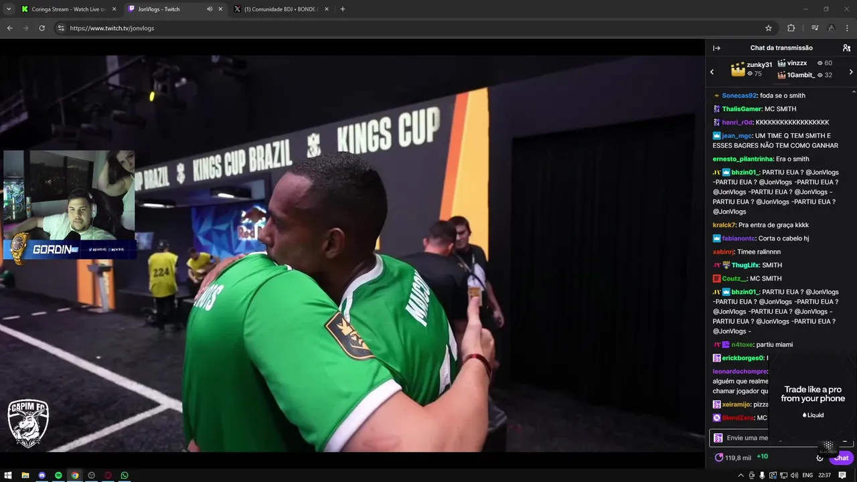This screenshot has width=857, height=482.
Task: Click henri_r0d username in chat
Action: [x=737, y=123]
